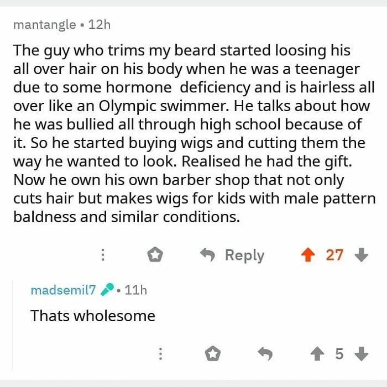Open three-dot menu on madsemil7's reply
387x387 pixels.
point(160,354)
